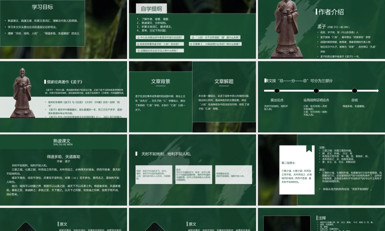This screenshot has width=385, height=231.
Task: Click the timeline dot above 提出论点
Action: click(x=277, y=90)
